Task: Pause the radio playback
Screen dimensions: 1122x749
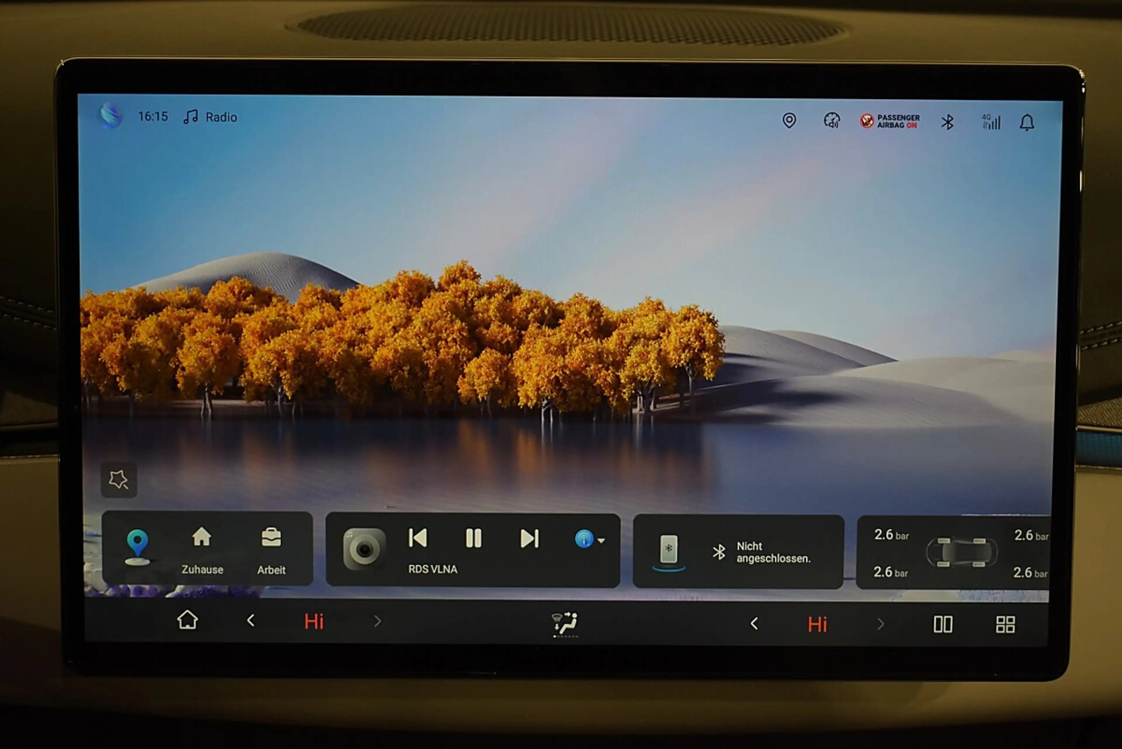Action: [474, 538]
